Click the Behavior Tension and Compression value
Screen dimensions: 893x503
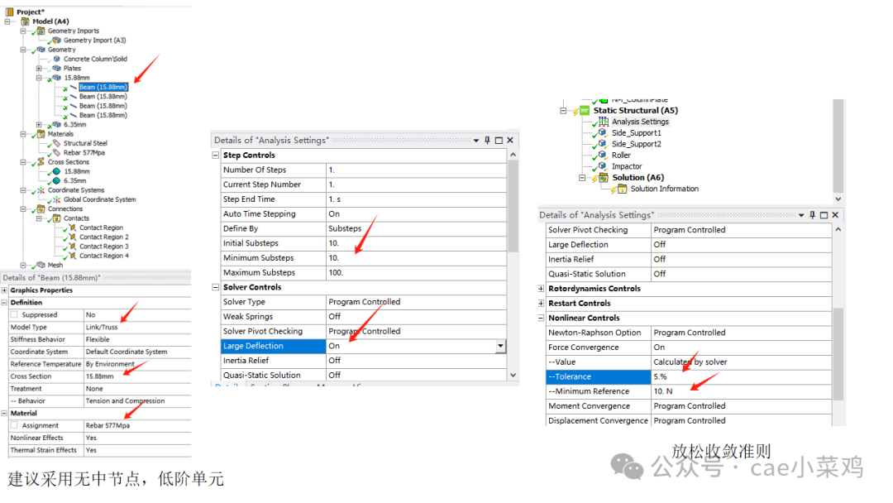click(137, 401)
